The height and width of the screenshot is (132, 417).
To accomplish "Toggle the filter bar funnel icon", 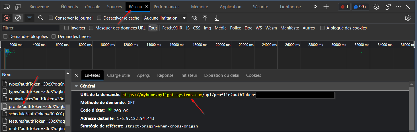I will [29, 18].
